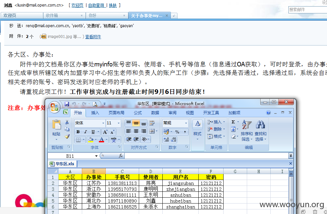Open the 收件箱 mail tab

[64, 15]
